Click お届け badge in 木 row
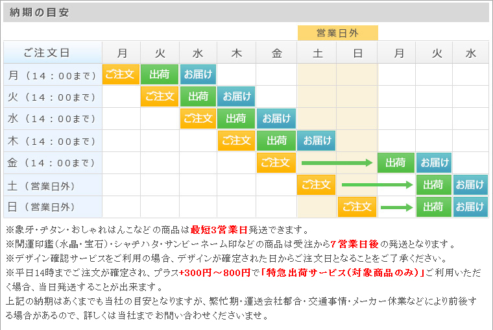Viewport: 493px width, 330px height. pos(317,140)
